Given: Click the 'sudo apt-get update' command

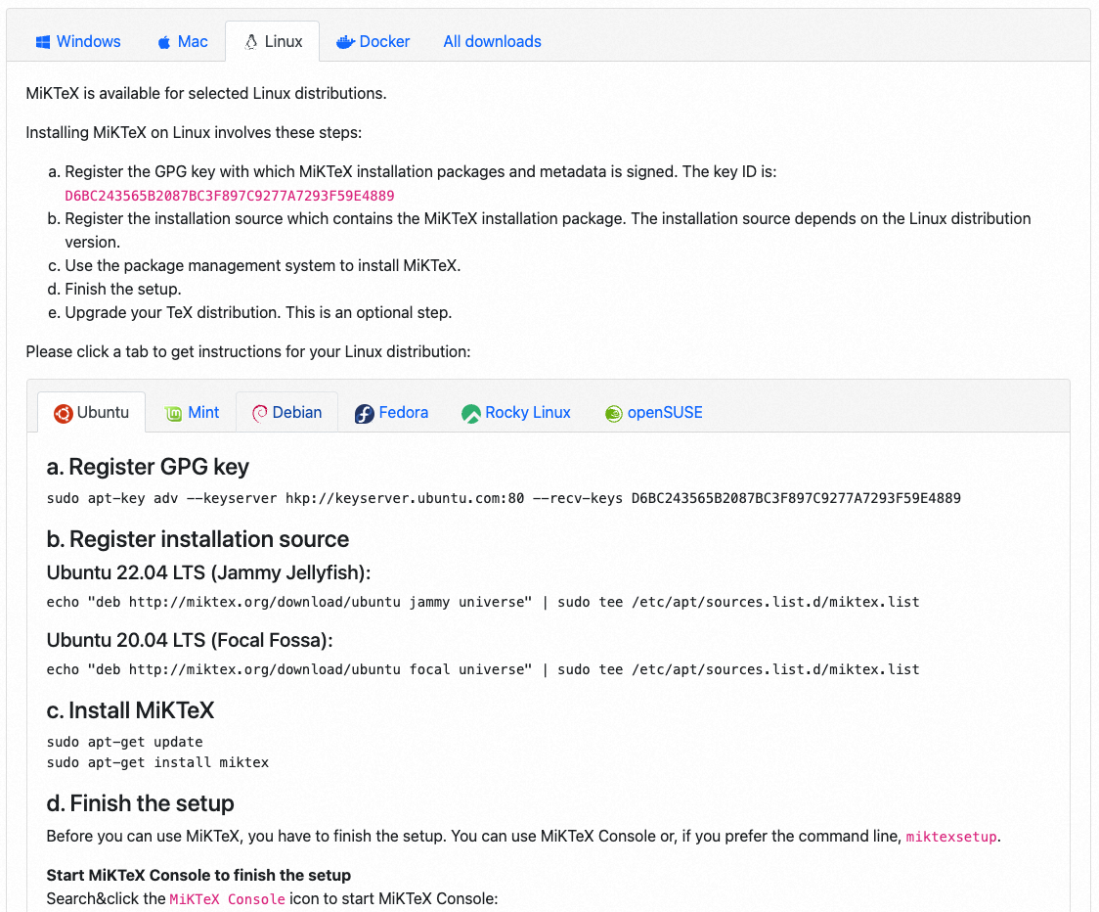Looking at the screenshot, I should [125, 742].
